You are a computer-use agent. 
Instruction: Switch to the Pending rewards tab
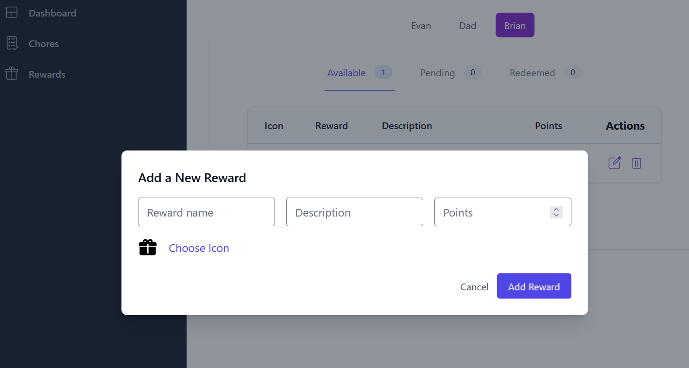[x=437, y=73]
